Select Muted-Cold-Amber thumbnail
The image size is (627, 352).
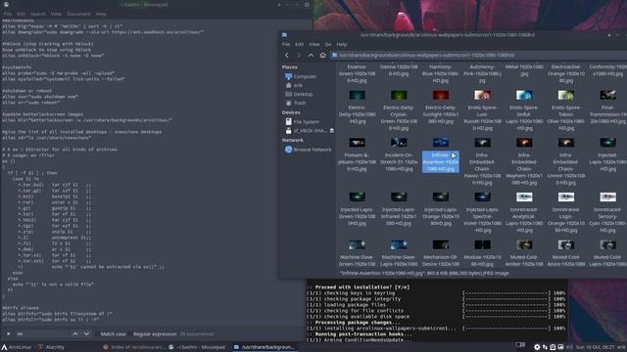(x=524, y=244)
